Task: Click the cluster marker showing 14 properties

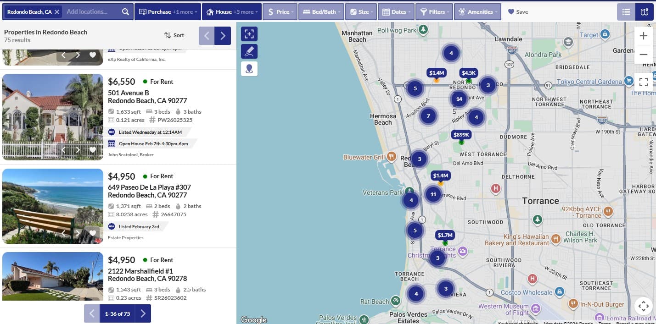Action: tap(459, 99)
